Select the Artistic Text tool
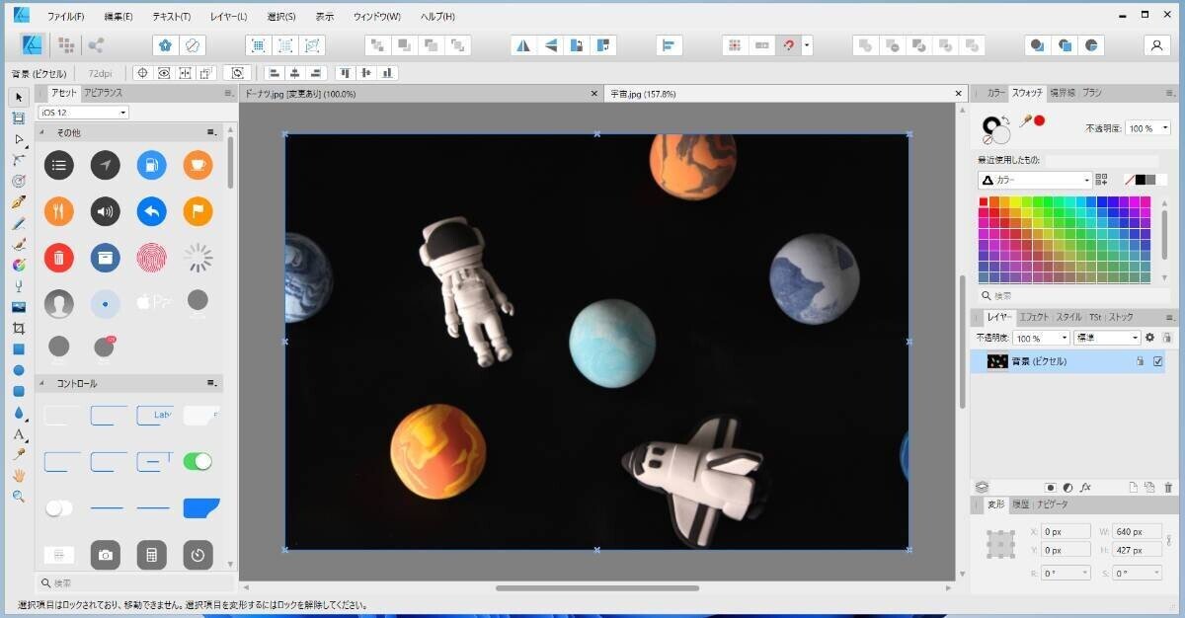This screenshot has height=618, width=1185. click(x=18, y=434)
